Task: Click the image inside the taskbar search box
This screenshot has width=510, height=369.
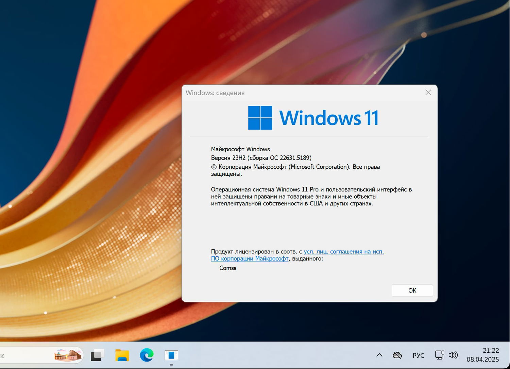Action: coord(68,355)
